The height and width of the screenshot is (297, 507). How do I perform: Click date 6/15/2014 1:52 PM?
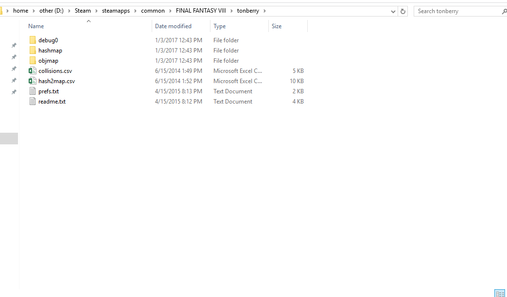178,81
